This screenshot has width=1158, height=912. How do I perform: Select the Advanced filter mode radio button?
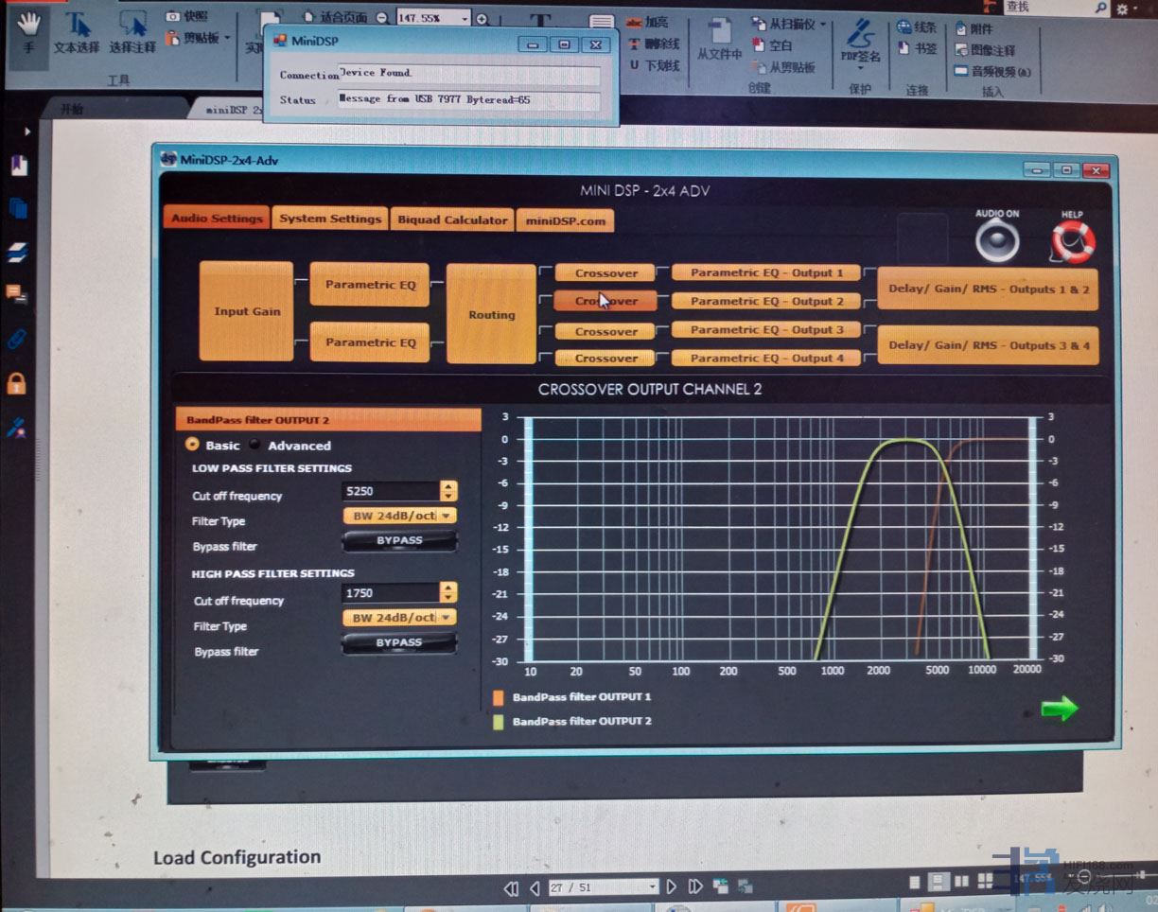coord(255,446)
